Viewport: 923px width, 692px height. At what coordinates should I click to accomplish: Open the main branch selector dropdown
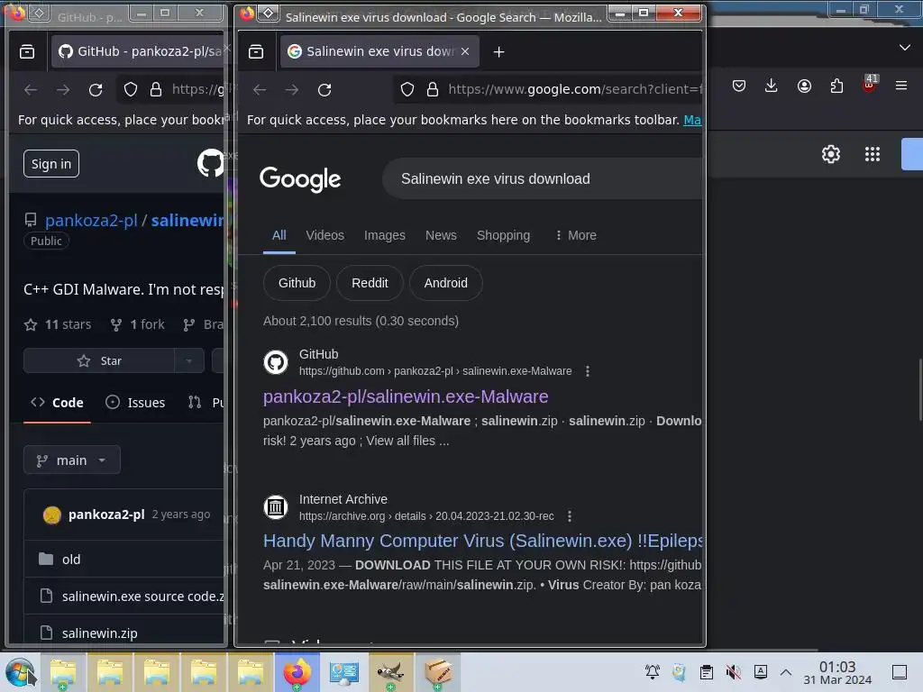click(72, 460)
